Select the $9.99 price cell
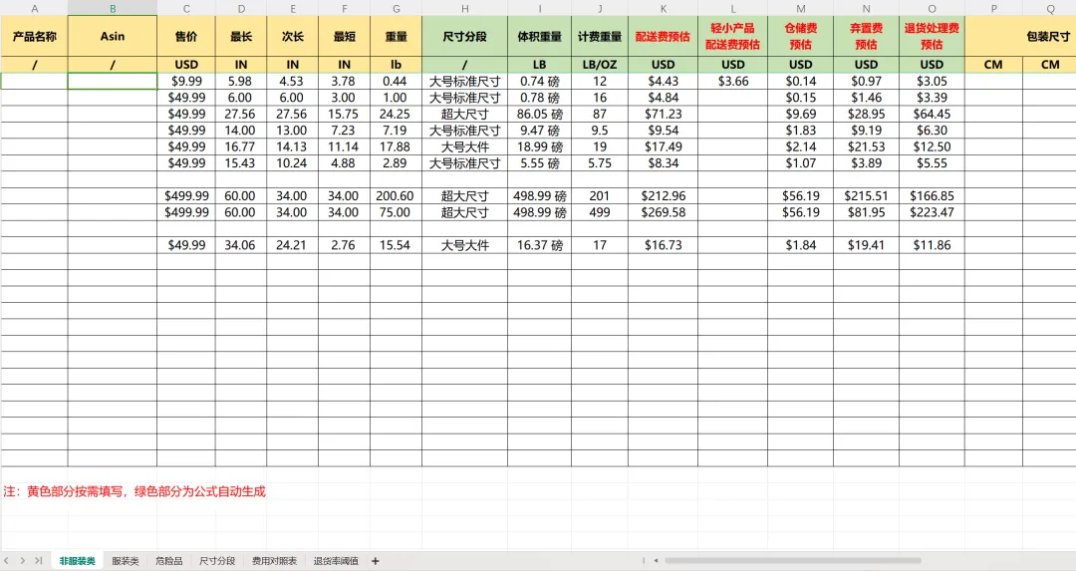1076x571 pixels. (186, 81)
